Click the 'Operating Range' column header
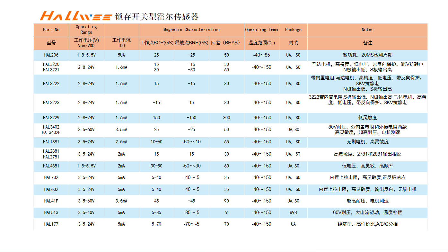Image resolution: width=448 pixels, height=252 pixels. tap(86, 30)
